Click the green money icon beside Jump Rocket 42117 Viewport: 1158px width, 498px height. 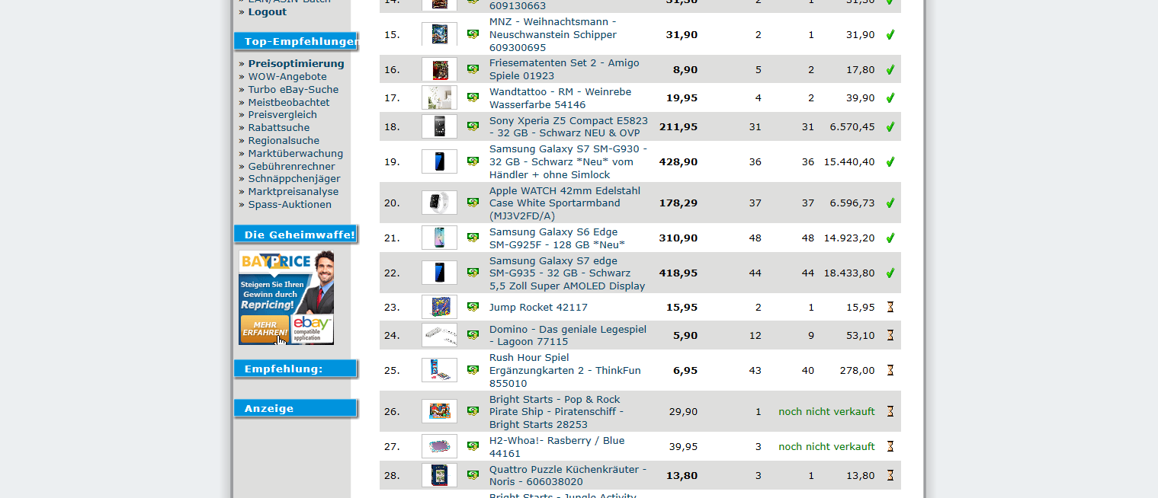[x=473, y=307]
